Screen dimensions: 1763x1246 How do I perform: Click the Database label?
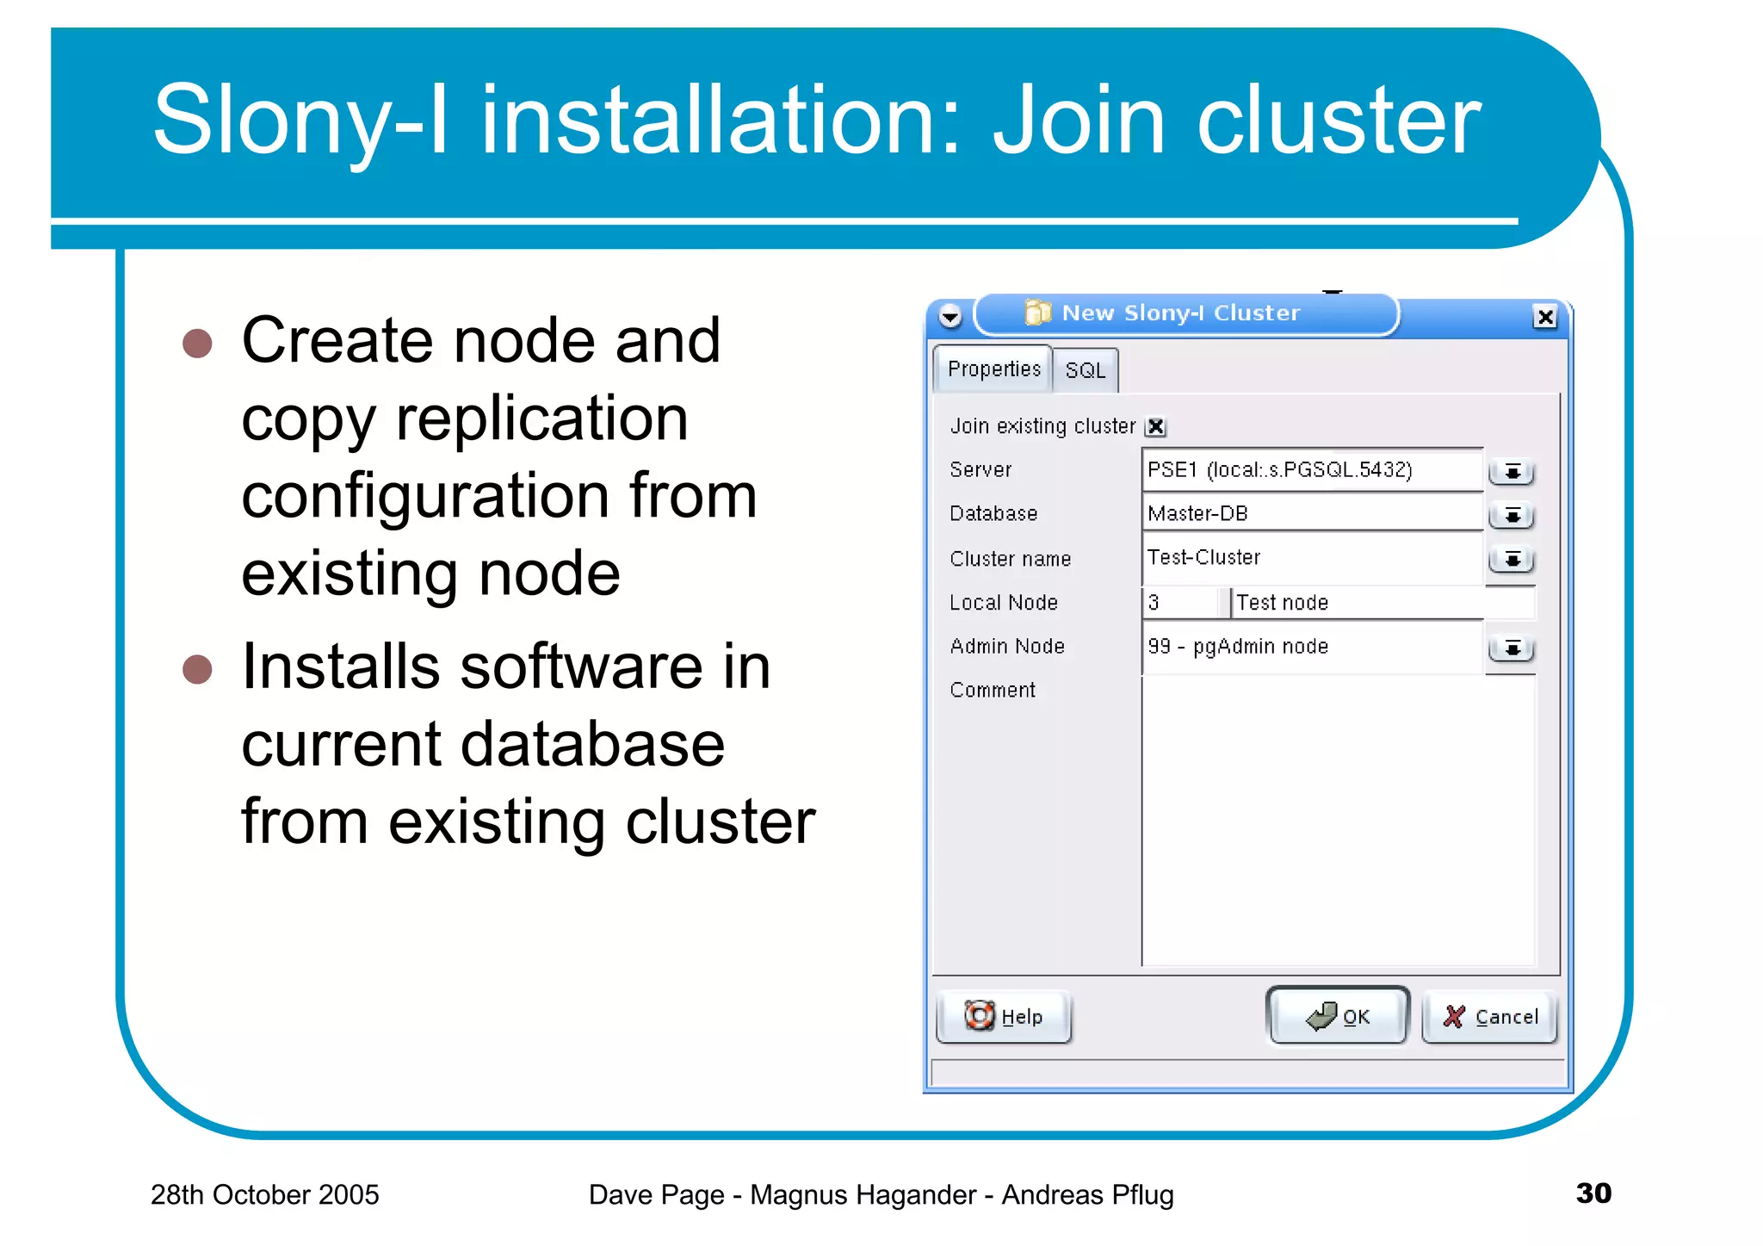[993, 514]
